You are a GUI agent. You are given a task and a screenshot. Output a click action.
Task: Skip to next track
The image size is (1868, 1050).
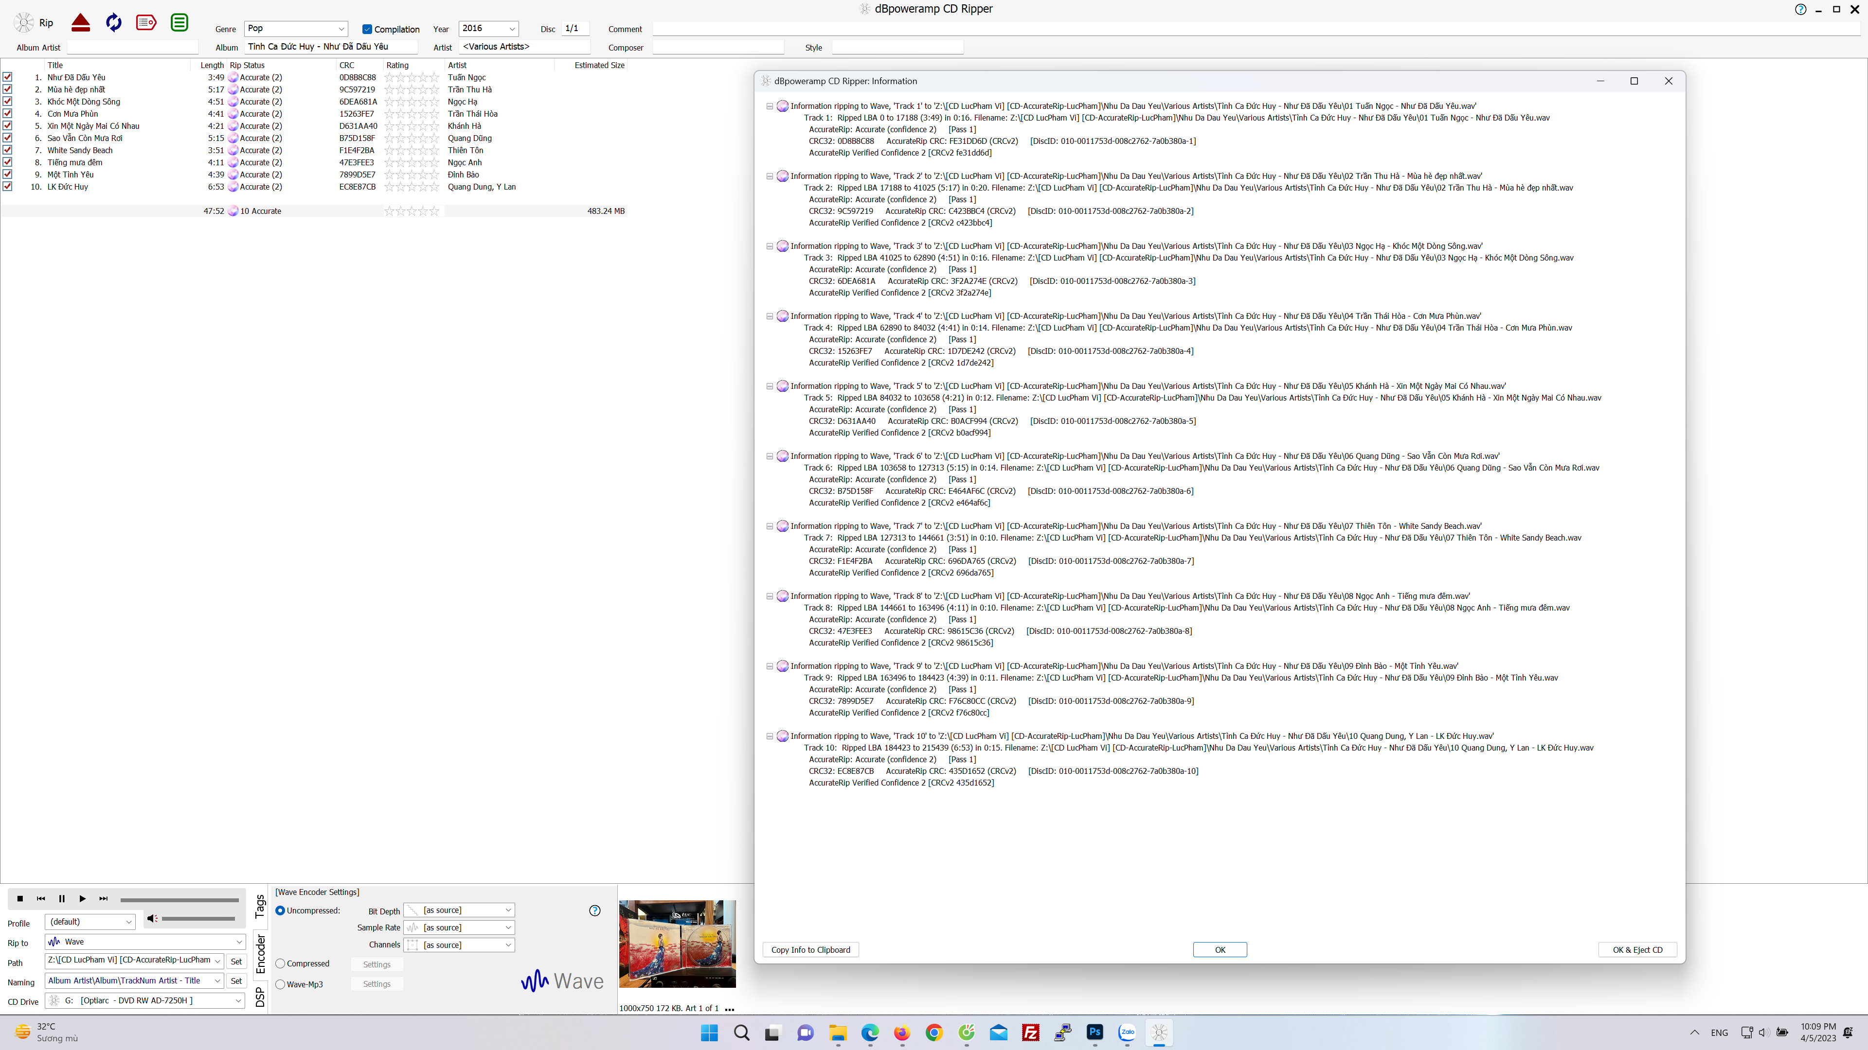[x=104, y=898]
